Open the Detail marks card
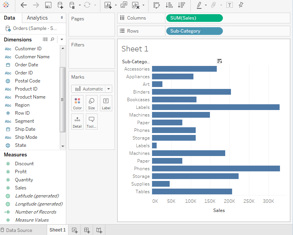Image resolution: width=293 pixels, height=235 pixels. (x=77, y=122)
